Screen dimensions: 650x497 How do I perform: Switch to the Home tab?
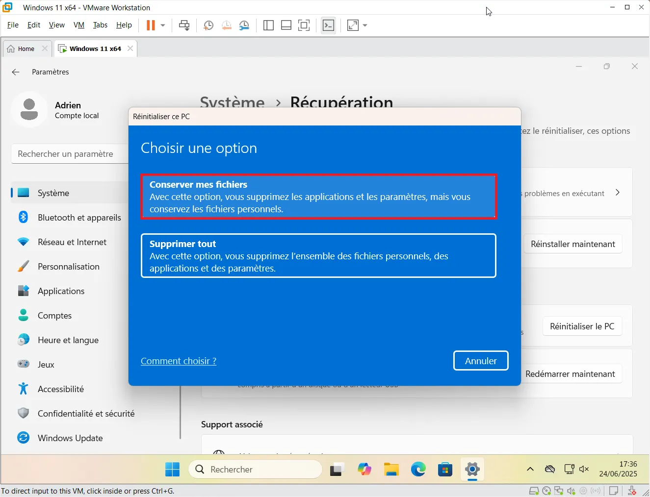[x=22, y=49]
